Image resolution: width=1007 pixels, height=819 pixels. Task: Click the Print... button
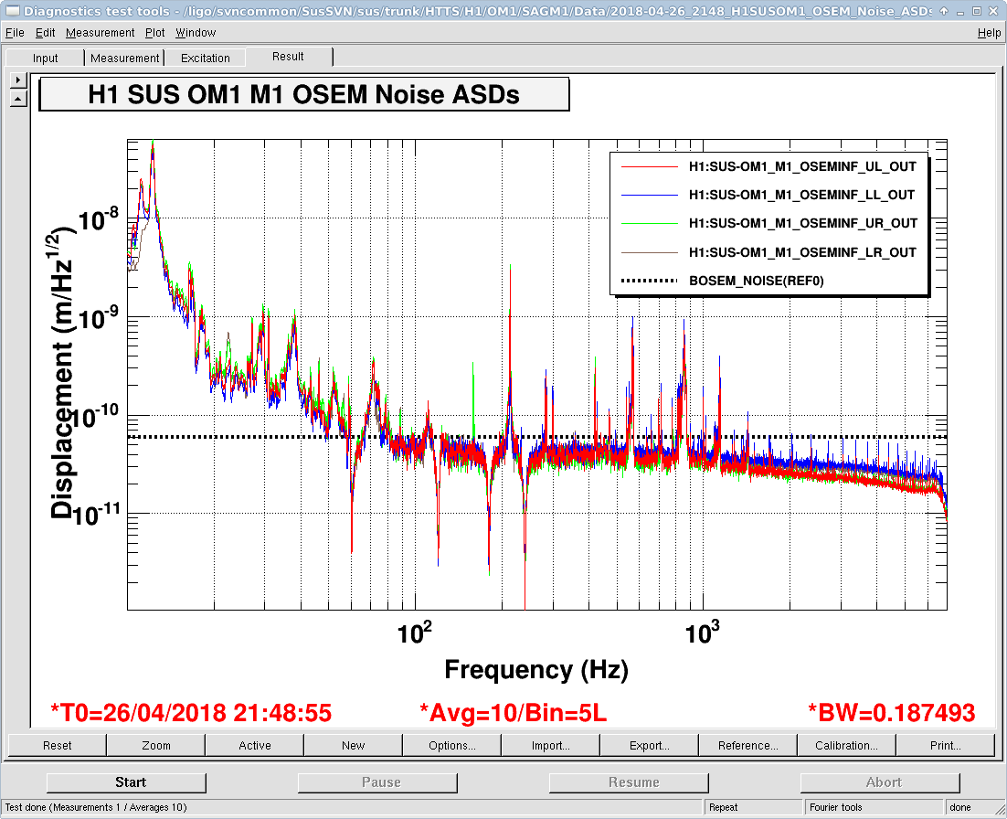(x=946, y=746)
